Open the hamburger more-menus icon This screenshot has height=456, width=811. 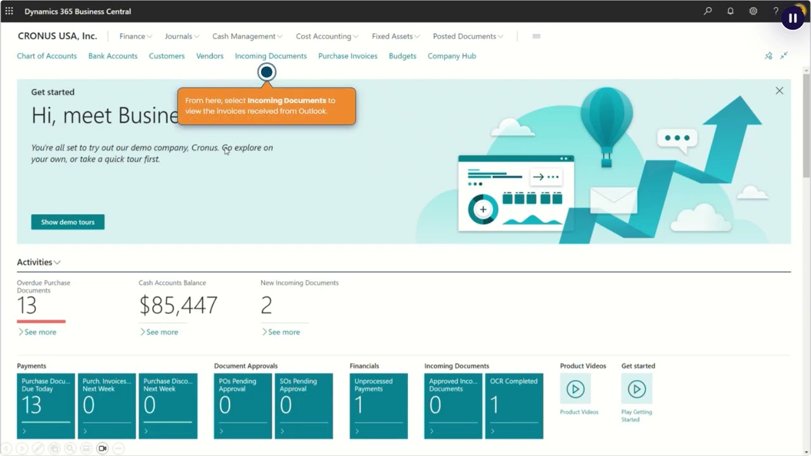pyautogui.click(x=536, y=36)
